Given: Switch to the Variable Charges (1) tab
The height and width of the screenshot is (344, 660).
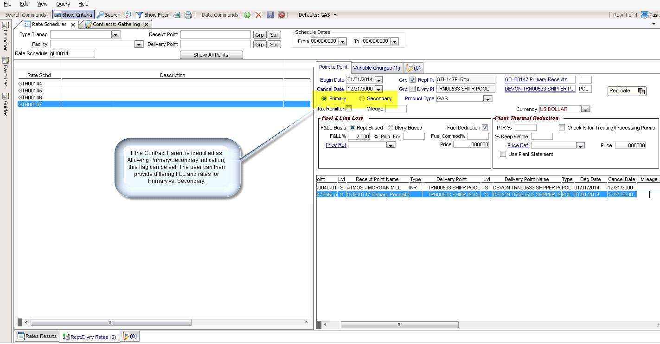Looking at the screenshot, I should pyautogui.click(x=376, y=68).
